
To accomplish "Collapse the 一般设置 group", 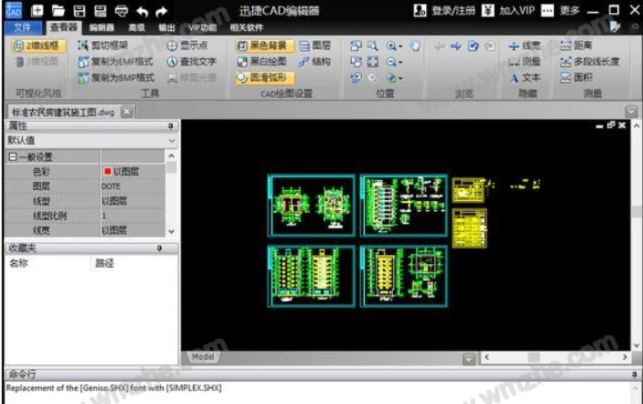I will [x=13, y=157].
